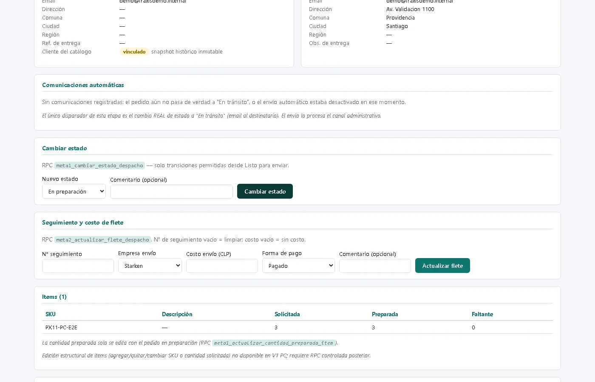Click the Providencia comuna value

pyautogui.click(x=400, y=18)
